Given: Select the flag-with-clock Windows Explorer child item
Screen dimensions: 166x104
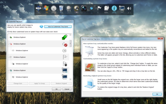Looking at the screenshot, I should 22,64.
